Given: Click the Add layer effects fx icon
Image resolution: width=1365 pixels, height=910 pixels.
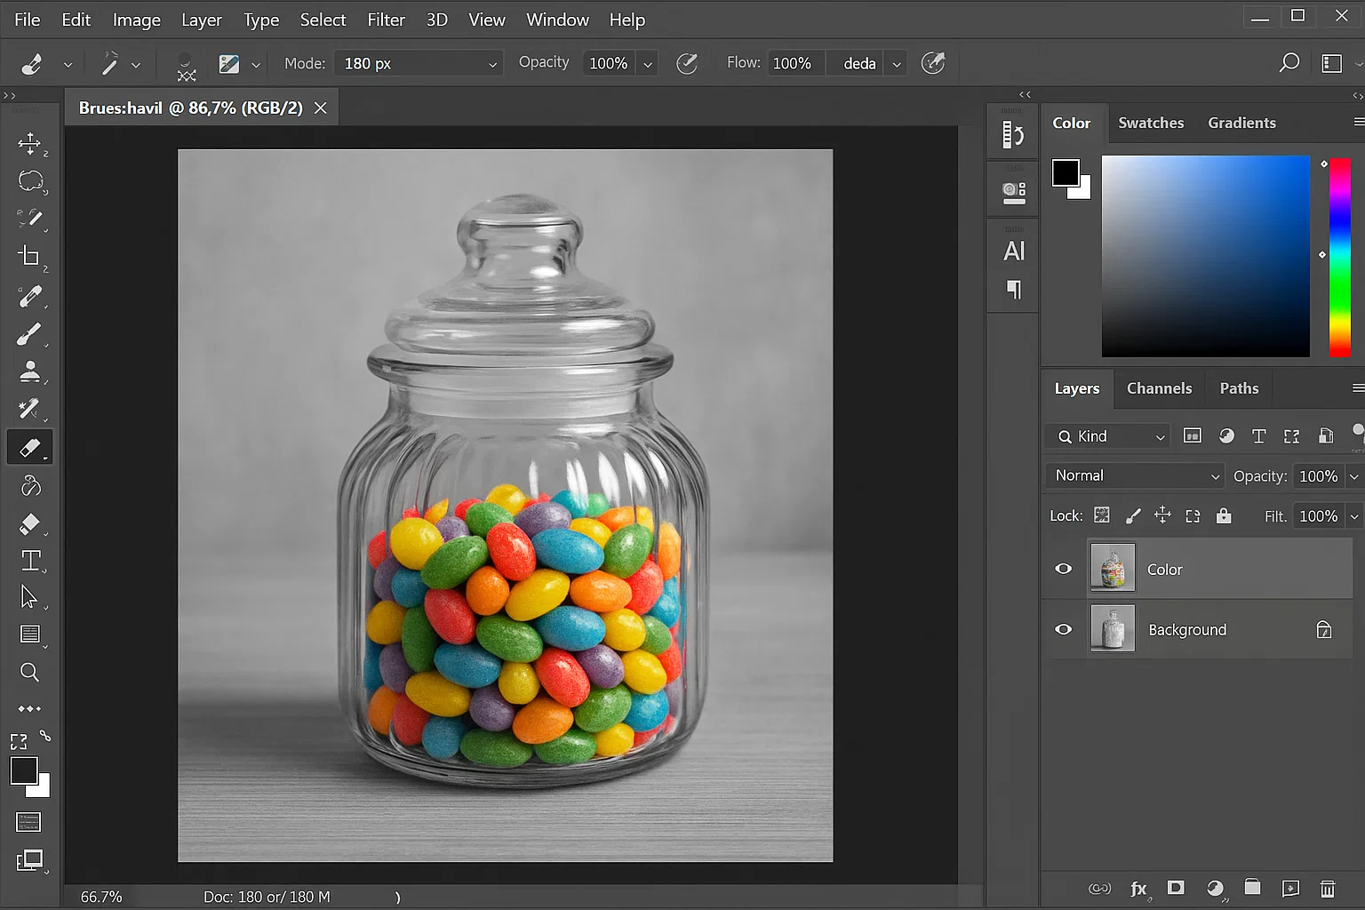Looking at the screenshot, I should tap(1137, 888).
